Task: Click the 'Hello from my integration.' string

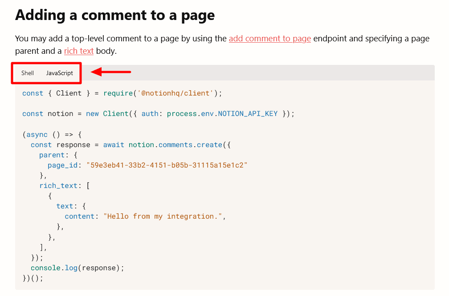Action: click(x=163, y=216)
